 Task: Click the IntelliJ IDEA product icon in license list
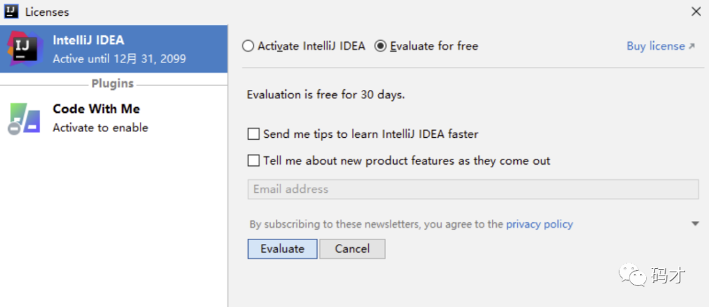[24, 49]
